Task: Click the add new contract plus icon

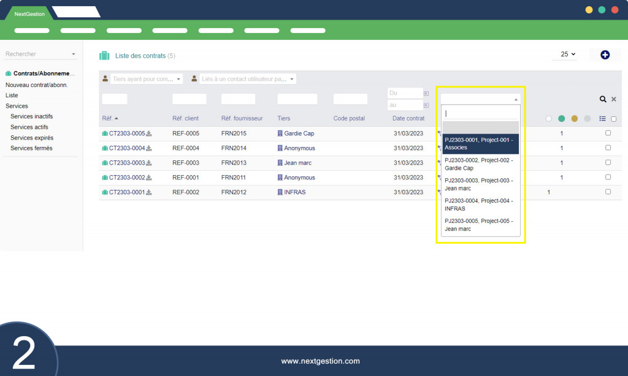Action: [605, 55]
